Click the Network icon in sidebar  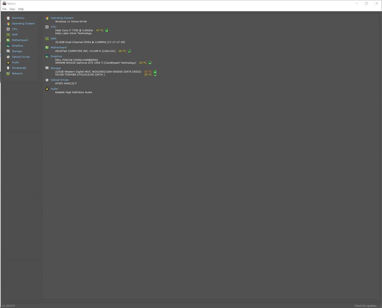click(x=8, y=74)
